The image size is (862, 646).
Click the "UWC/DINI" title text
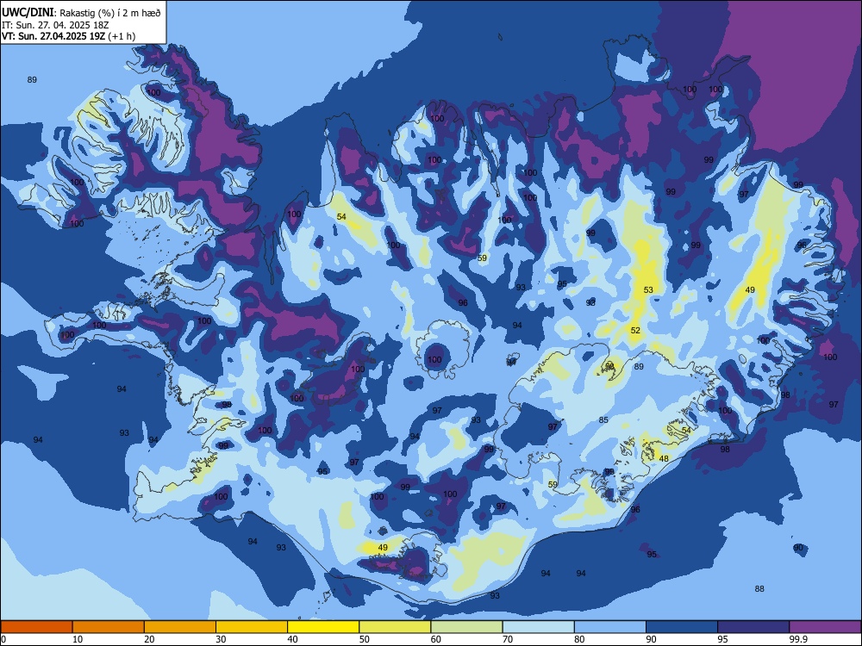click(28, 11)
